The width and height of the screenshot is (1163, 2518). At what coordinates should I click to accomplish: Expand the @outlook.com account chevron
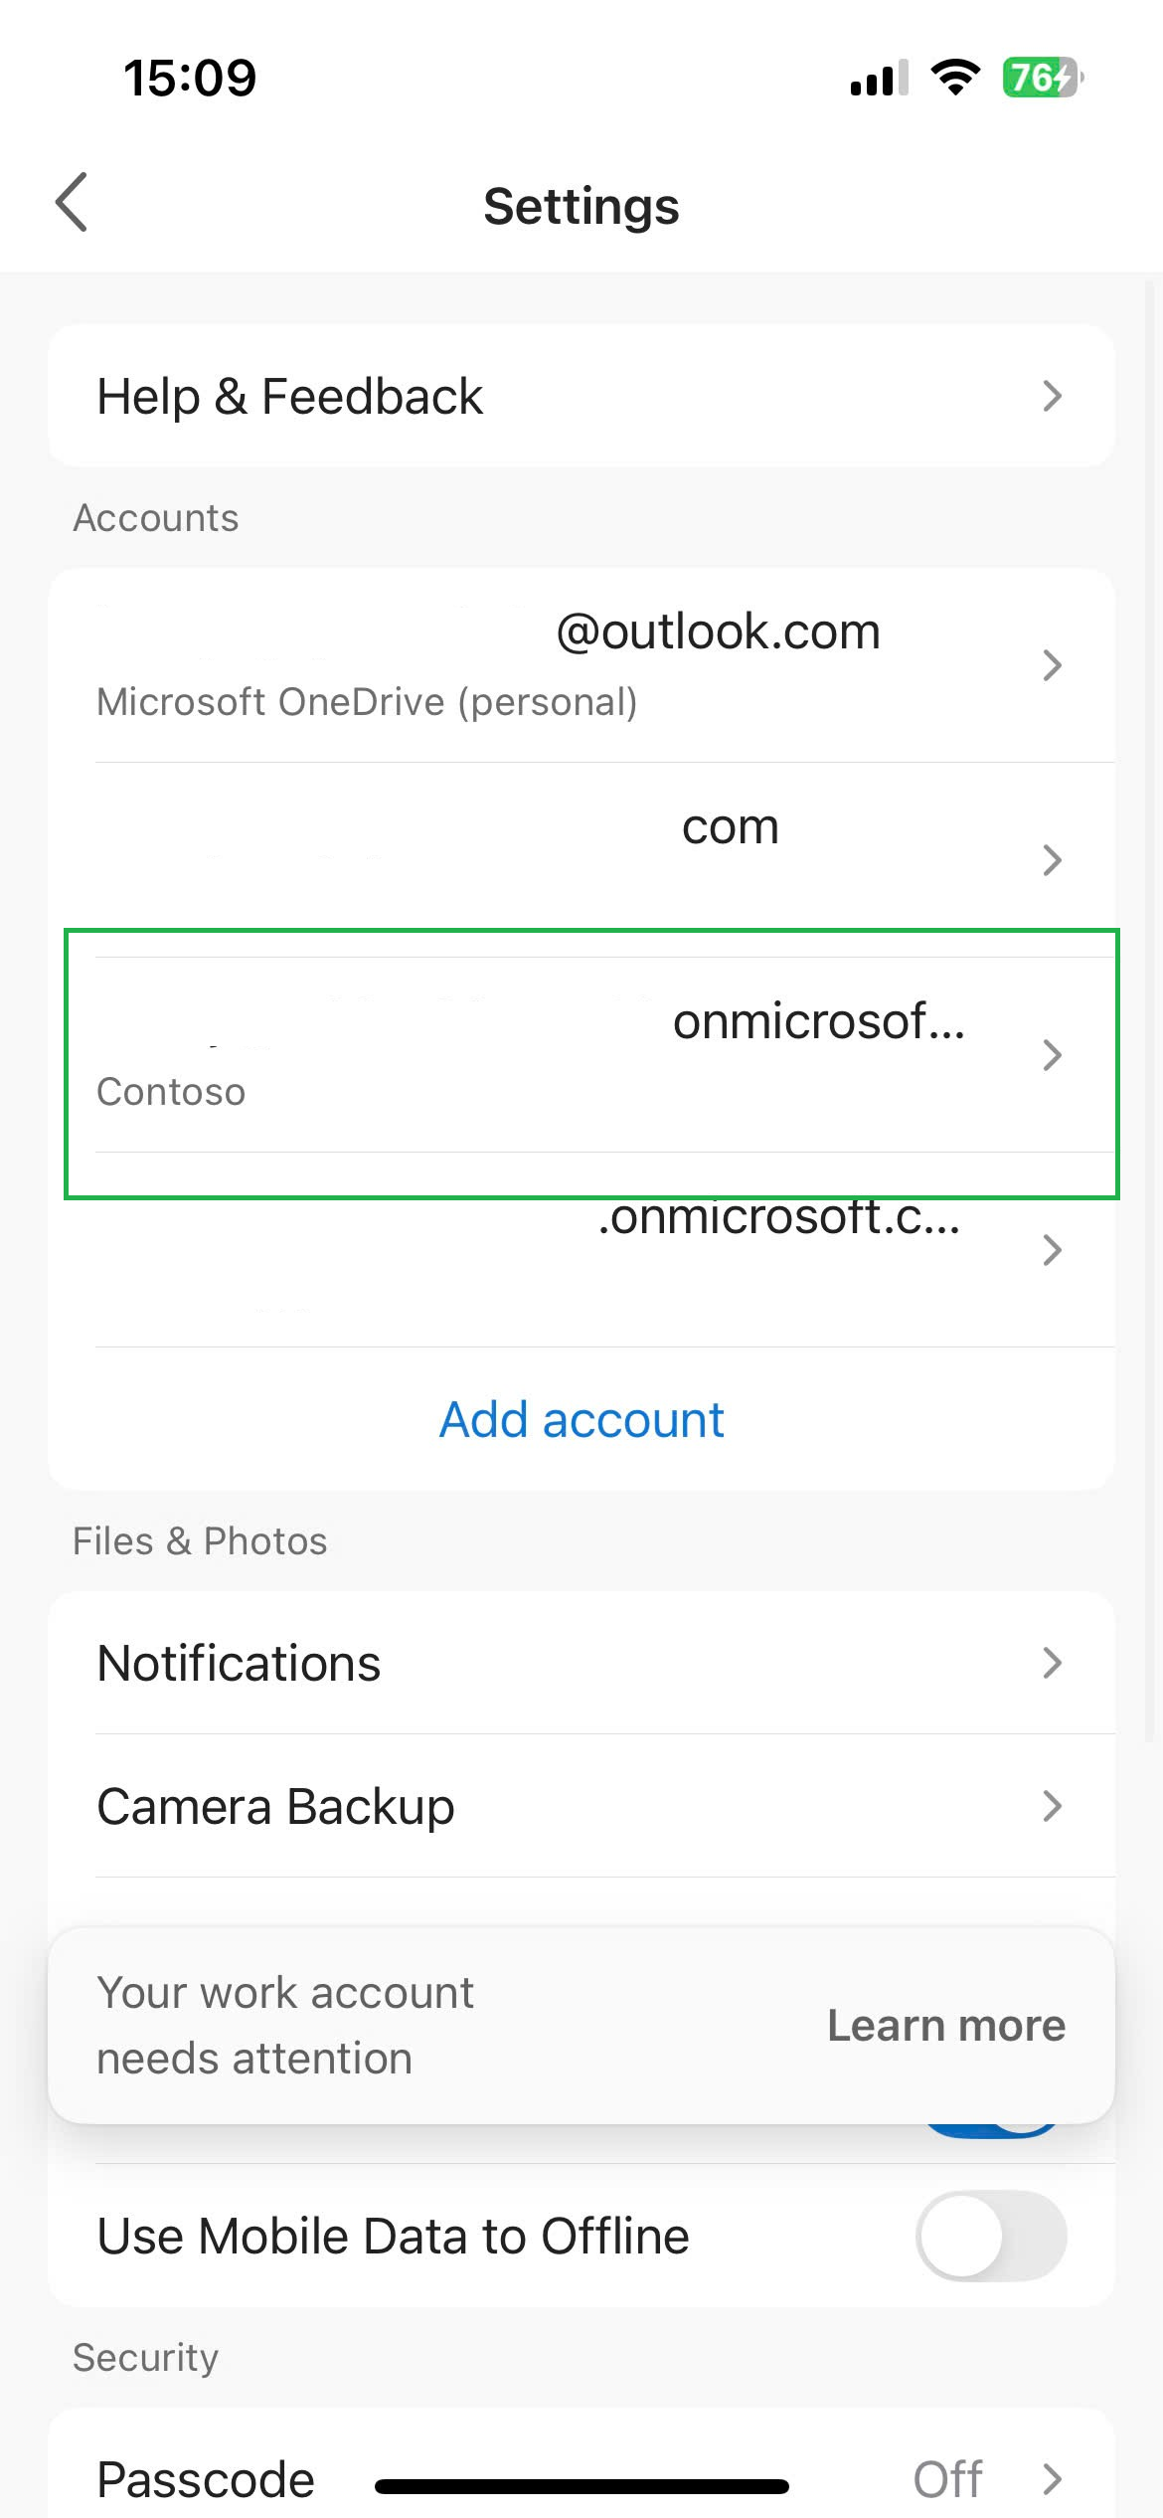[x=1053, y=664]
